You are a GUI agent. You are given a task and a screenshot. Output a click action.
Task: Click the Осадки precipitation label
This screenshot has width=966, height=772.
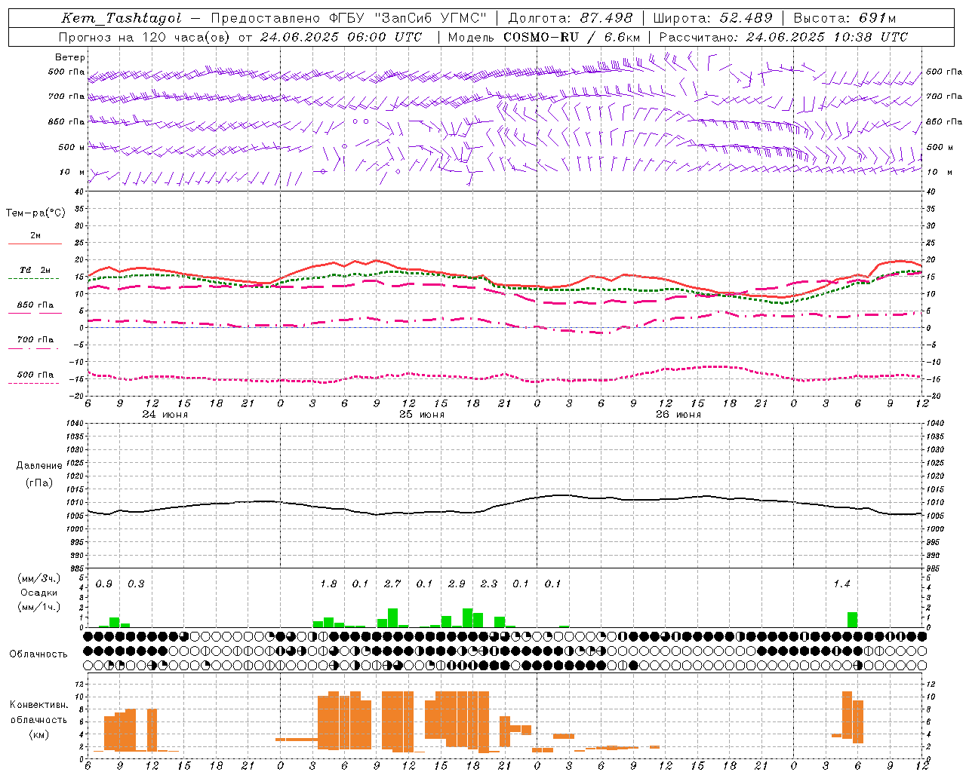(x=39, y=593)
